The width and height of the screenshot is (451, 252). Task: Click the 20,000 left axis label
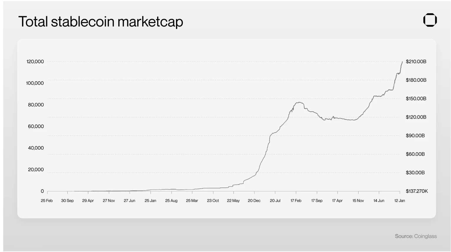(36, 170)
